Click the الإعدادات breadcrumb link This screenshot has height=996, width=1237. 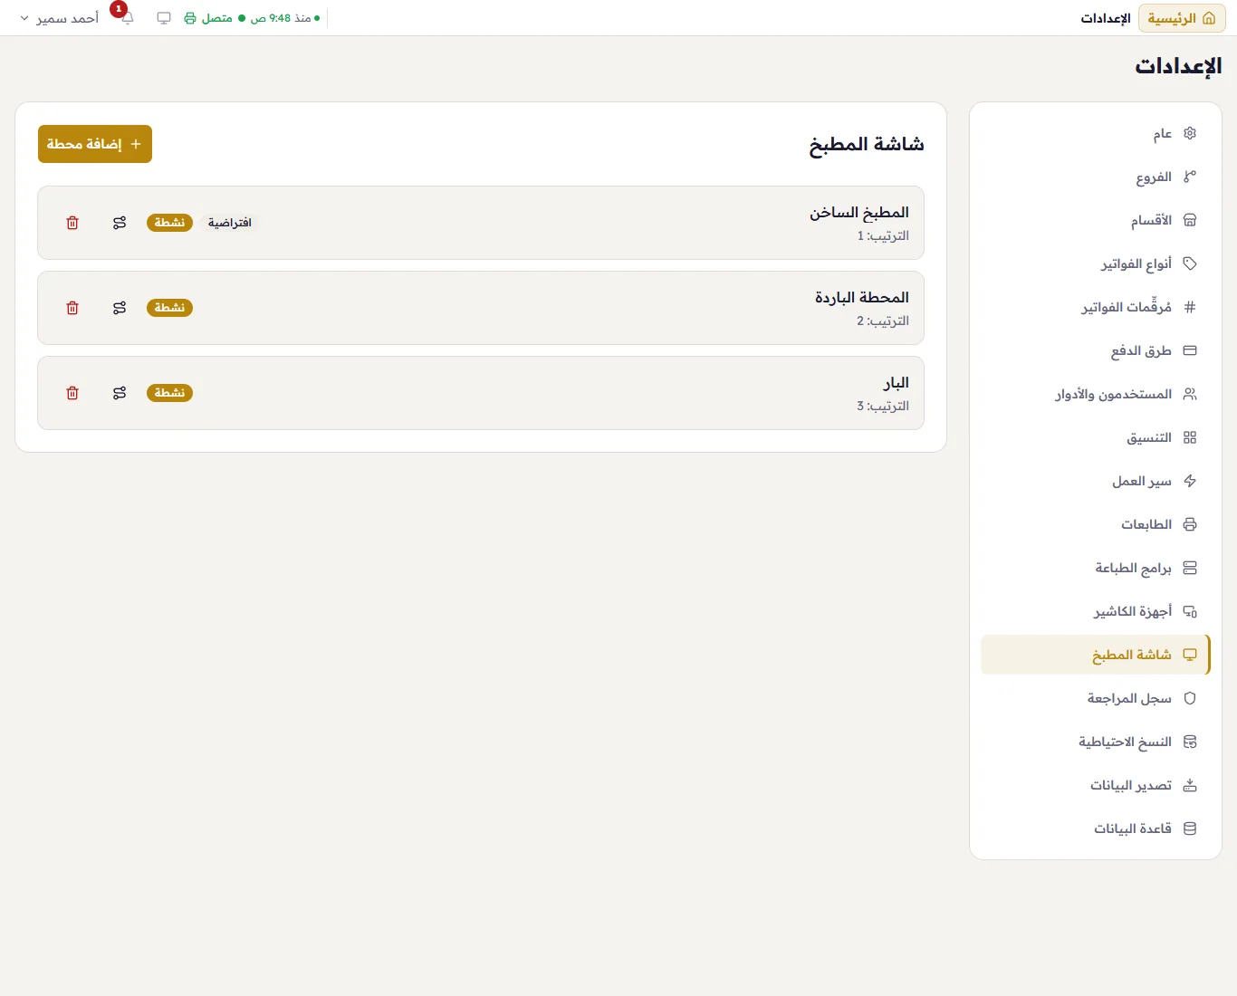coord(1106,18)
